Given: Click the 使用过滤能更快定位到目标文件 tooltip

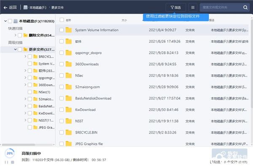Looking at the screenshot, I should 176,17.
